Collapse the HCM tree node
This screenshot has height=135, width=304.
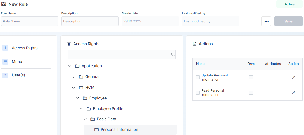pos(74,88)
